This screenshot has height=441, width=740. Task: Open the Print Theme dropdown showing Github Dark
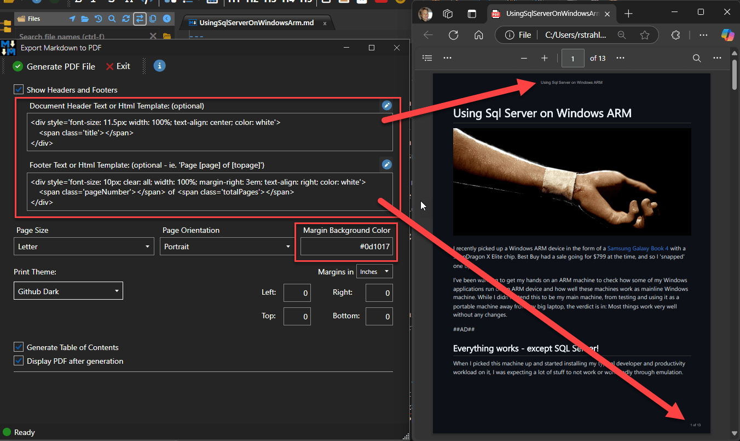tap(68, 291)
